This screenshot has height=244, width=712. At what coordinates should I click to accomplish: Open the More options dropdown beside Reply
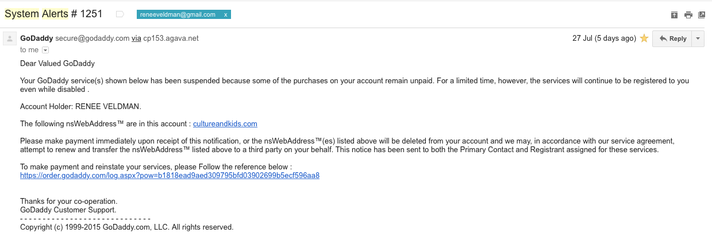[698, 38]
